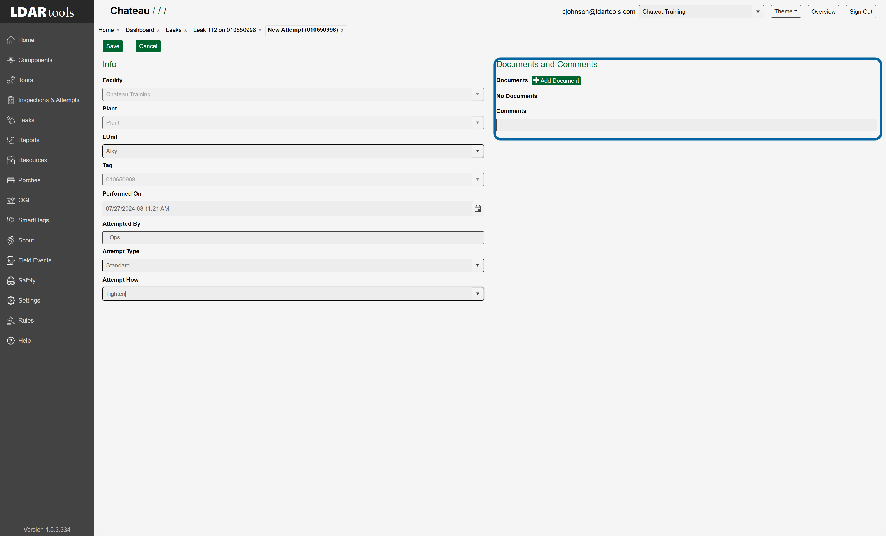Select the Scout sidebar icon
Viewport: 886px width, 536px height.
click(x=11, y=240)
